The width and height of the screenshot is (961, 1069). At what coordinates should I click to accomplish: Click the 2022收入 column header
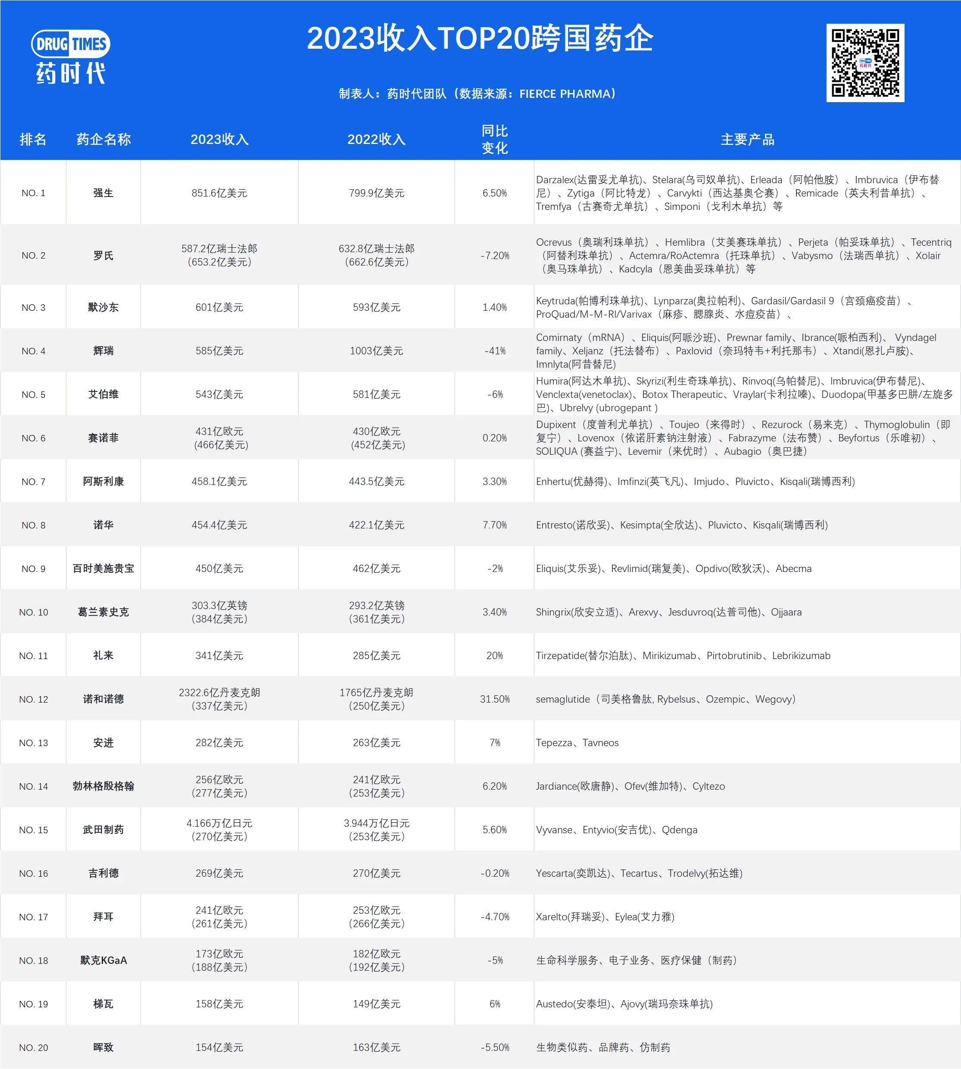coord(377,139)
